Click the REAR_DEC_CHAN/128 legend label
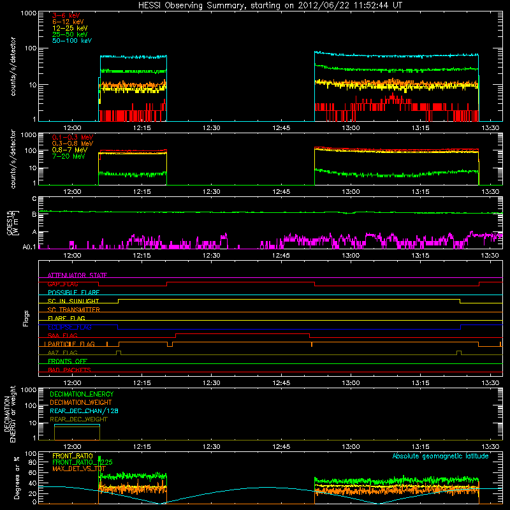 tap(84, 411)
